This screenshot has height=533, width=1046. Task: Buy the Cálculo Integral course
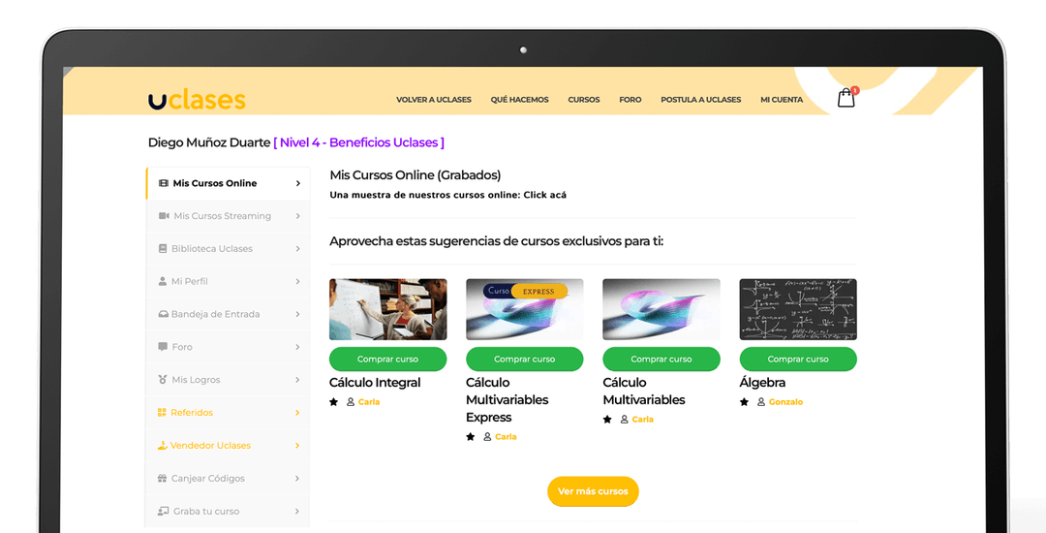387,359
